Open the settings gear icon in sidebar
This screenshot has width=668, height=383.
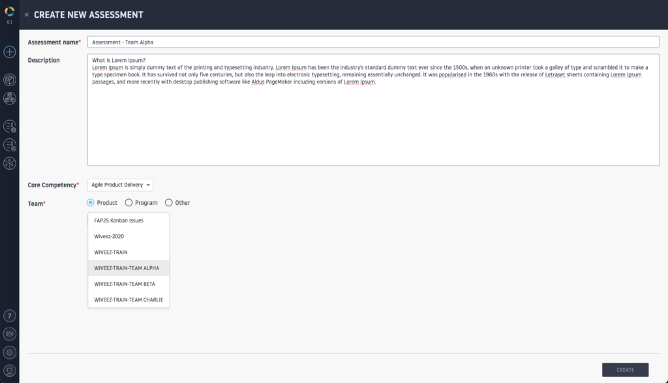pyautogui.click(x=10, y=352)
